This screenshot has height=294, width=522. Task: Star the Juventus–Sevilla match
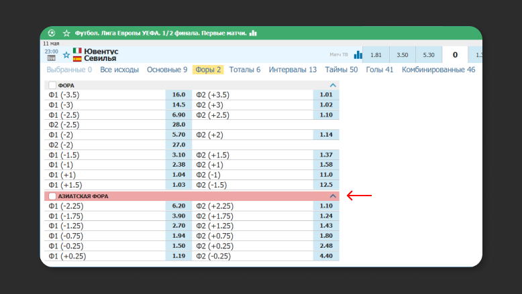pos(66,55)
